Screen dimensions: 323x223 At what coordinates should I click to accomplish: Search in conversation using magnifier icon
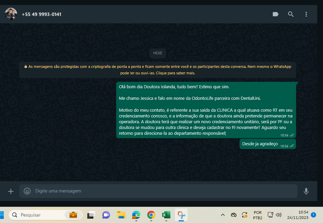291,14
